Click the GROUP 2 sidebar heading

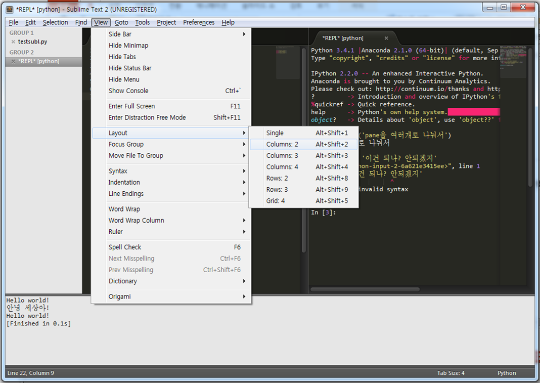coord(21,53)
